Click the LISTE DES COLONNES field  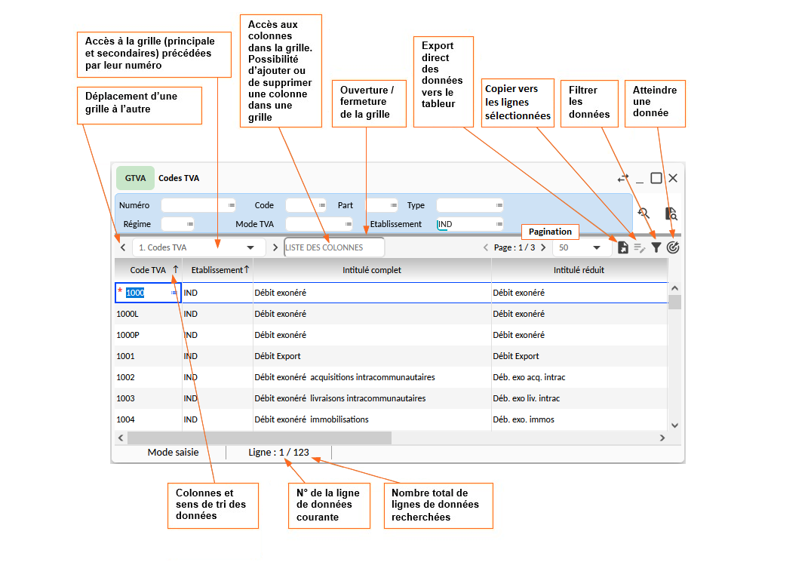[333, 247]
